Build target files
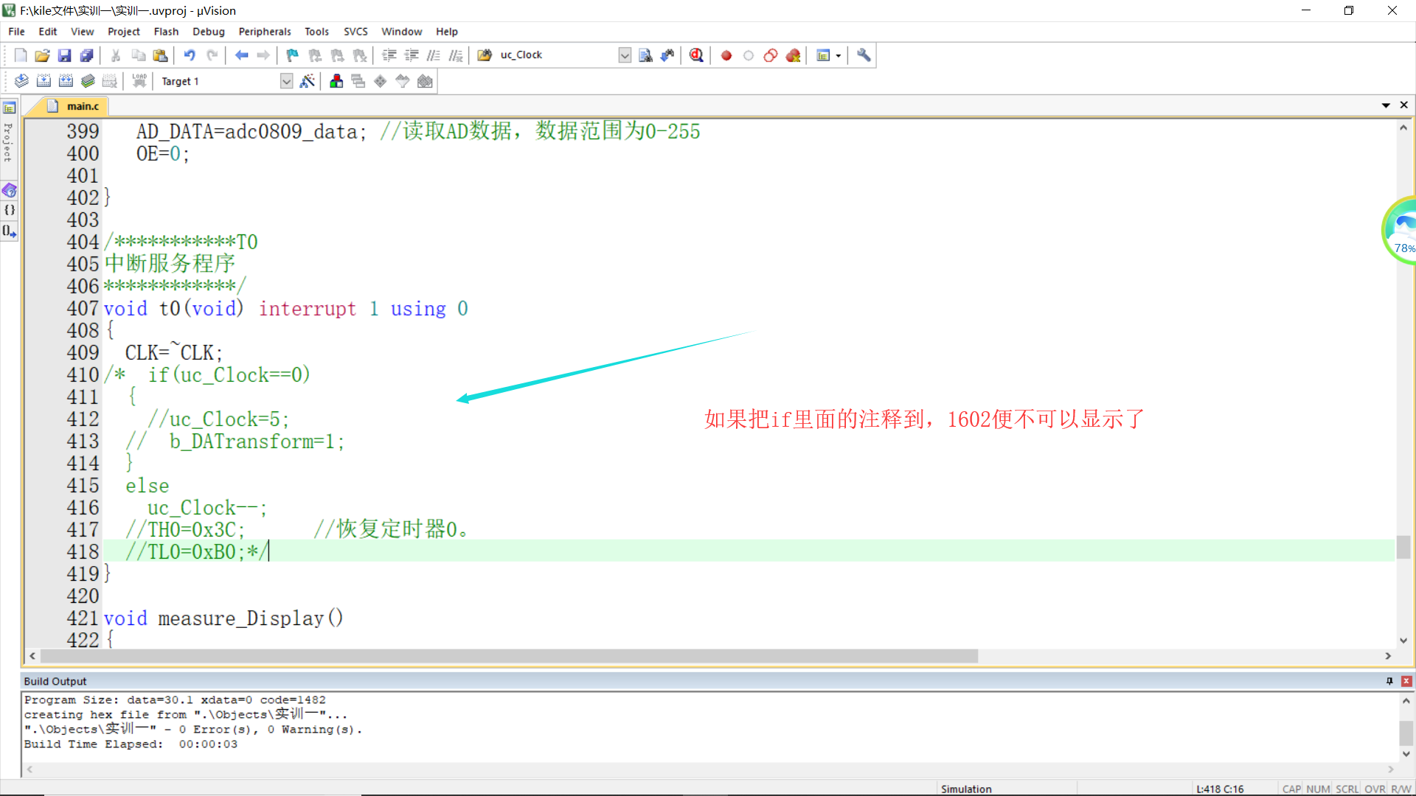Viewport: 1416px width, 796px height. (x=44, y=81)
